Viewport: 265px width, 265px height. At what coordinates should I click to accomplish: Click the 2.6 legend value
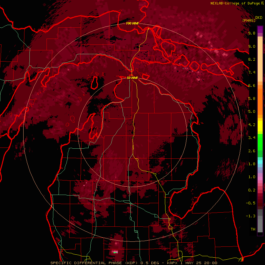(x=252, y=151)
